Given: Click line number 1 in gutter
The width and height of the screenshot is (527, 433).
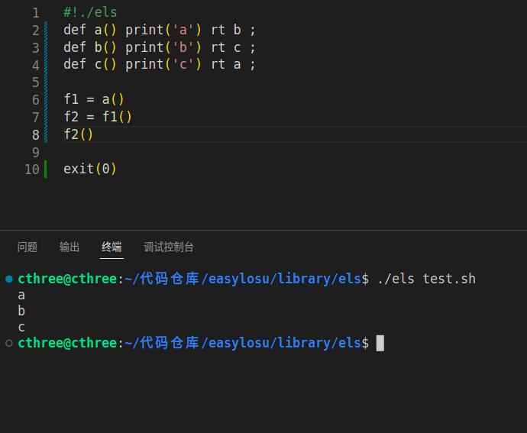Looking at the screenshot, I should (x=36, y=13).
